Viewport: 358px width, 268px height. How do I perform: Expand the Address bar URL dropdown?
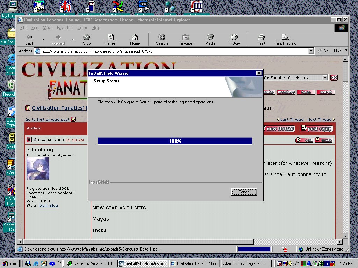tap(311, 51)
